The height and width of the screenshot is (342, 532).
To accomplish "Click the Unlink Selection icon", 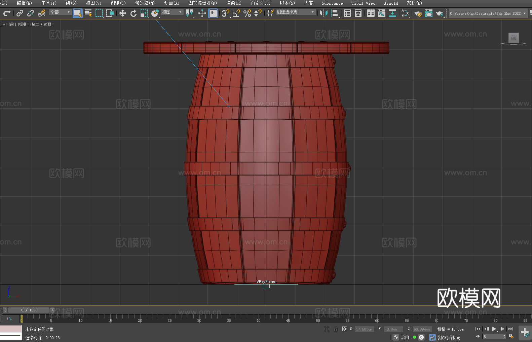I will pyautogui.click(x=31, y=13).
